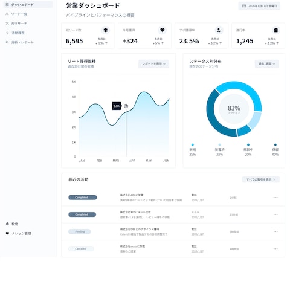Click the 株式会社xxxxxに架電 activity title
290x290 pixels.
(x=132, y=246)
